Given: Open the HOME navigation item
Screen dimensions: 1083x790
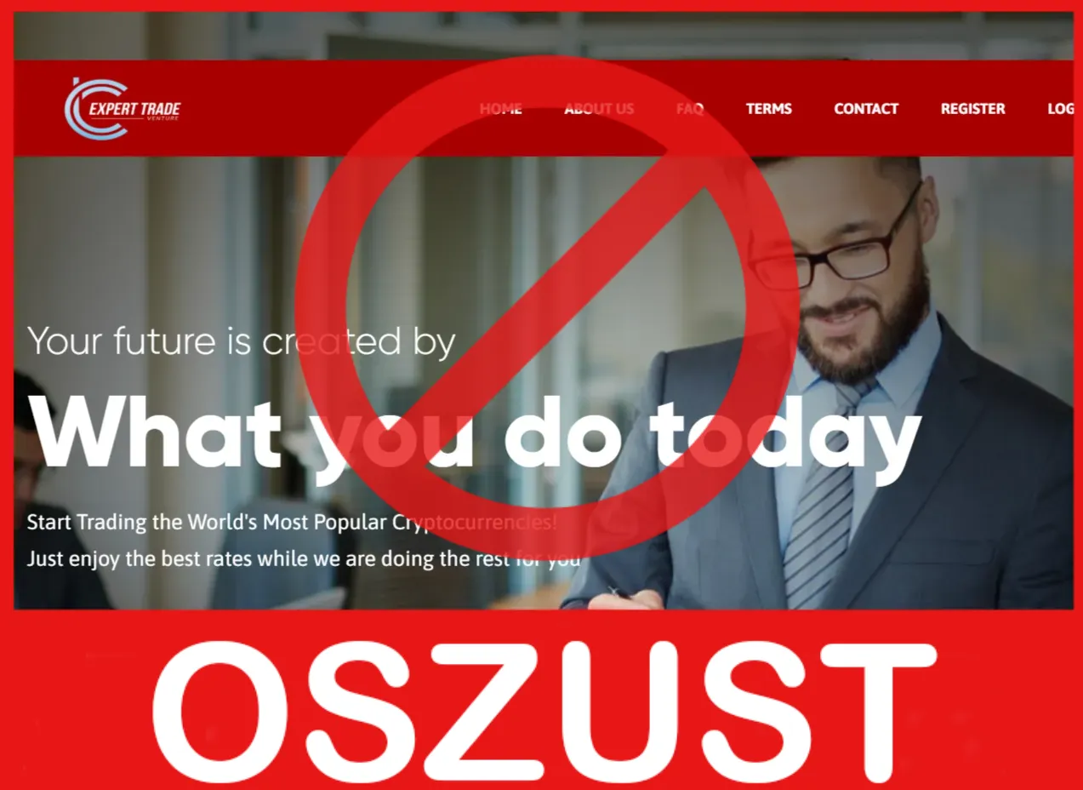Looking at the screenshot, I should pyautogui.click(x=500, y=109).
